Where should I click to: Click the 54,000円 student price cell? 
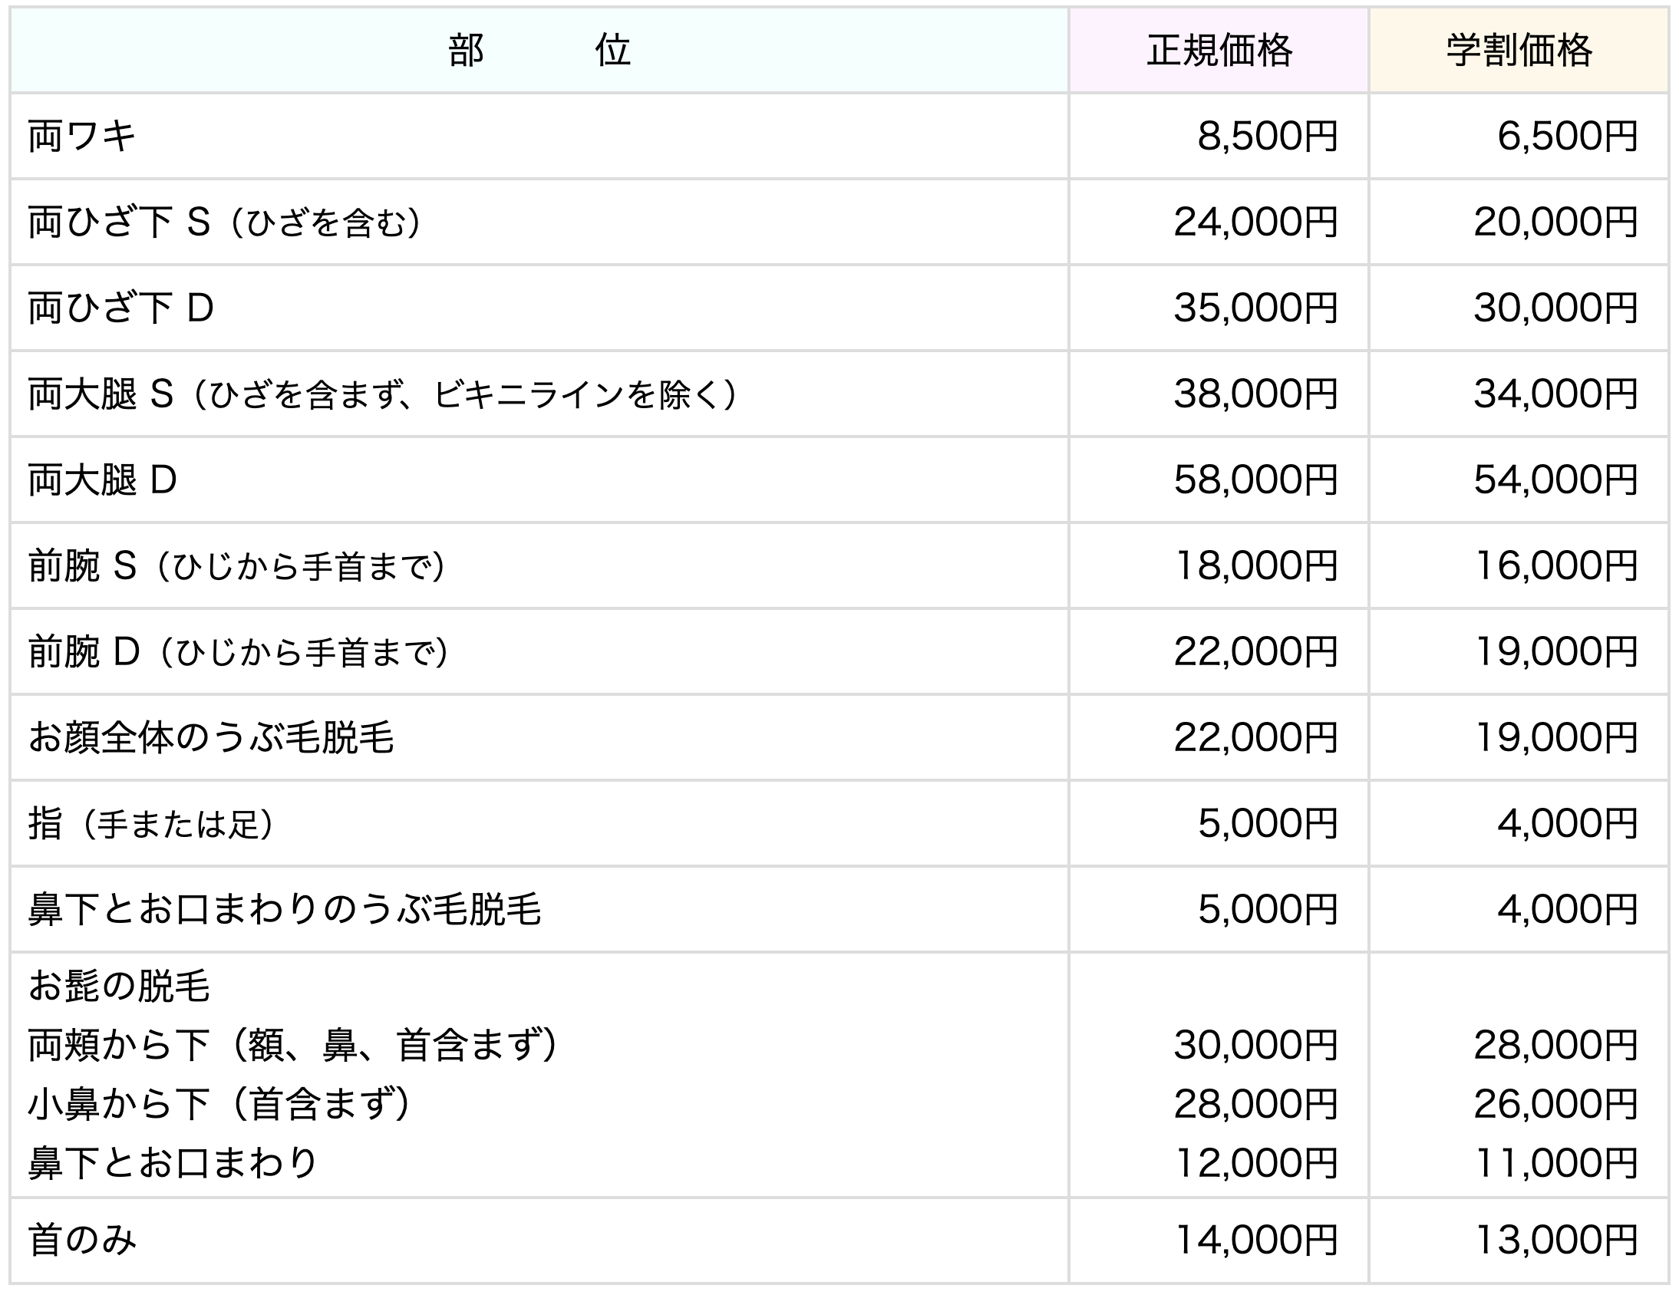pos(1555,480)
